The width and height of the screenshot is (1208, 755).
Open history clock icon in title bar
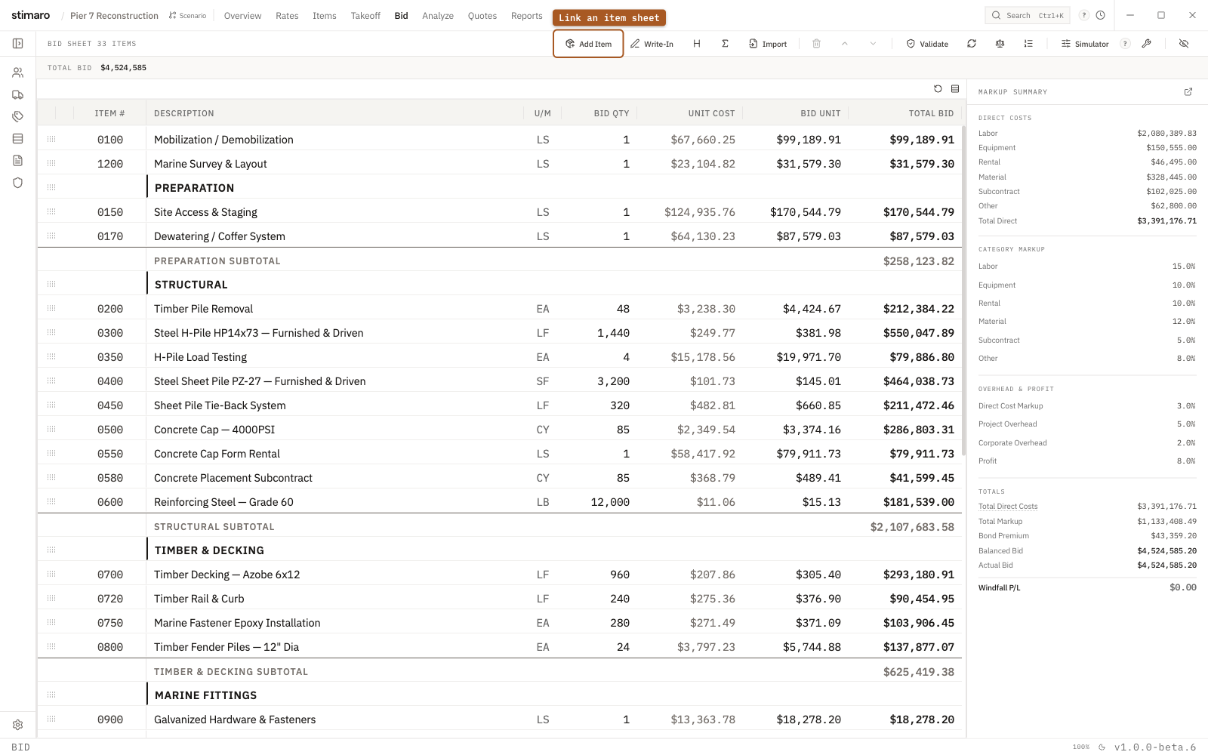point(1101,15)
